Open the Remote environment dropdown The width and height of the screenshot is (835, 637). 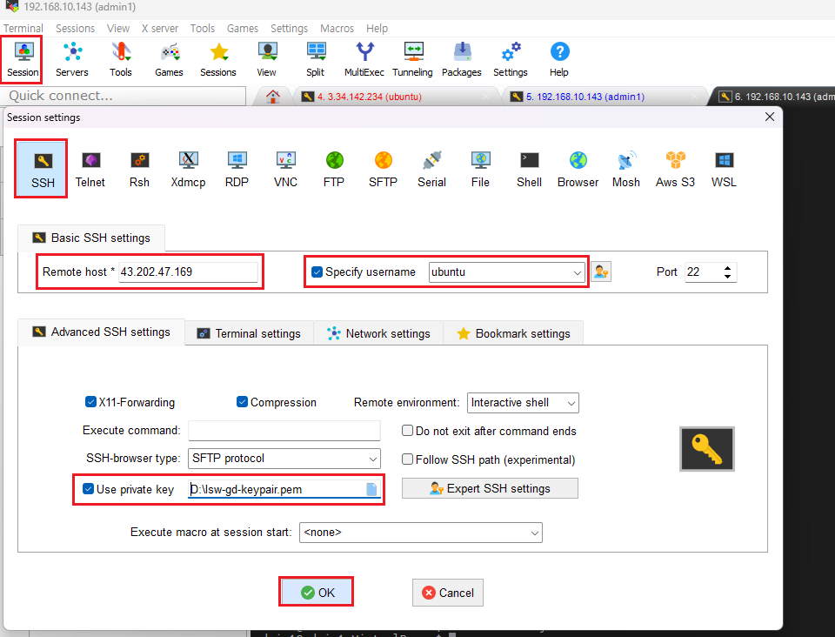[523, 403]
